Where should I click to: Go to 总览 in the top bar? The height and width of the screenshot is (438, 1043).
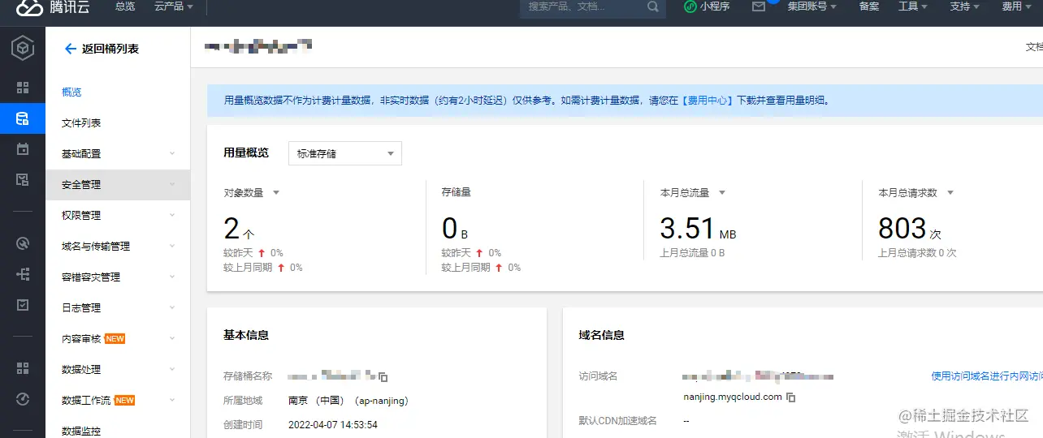(125, 6)
